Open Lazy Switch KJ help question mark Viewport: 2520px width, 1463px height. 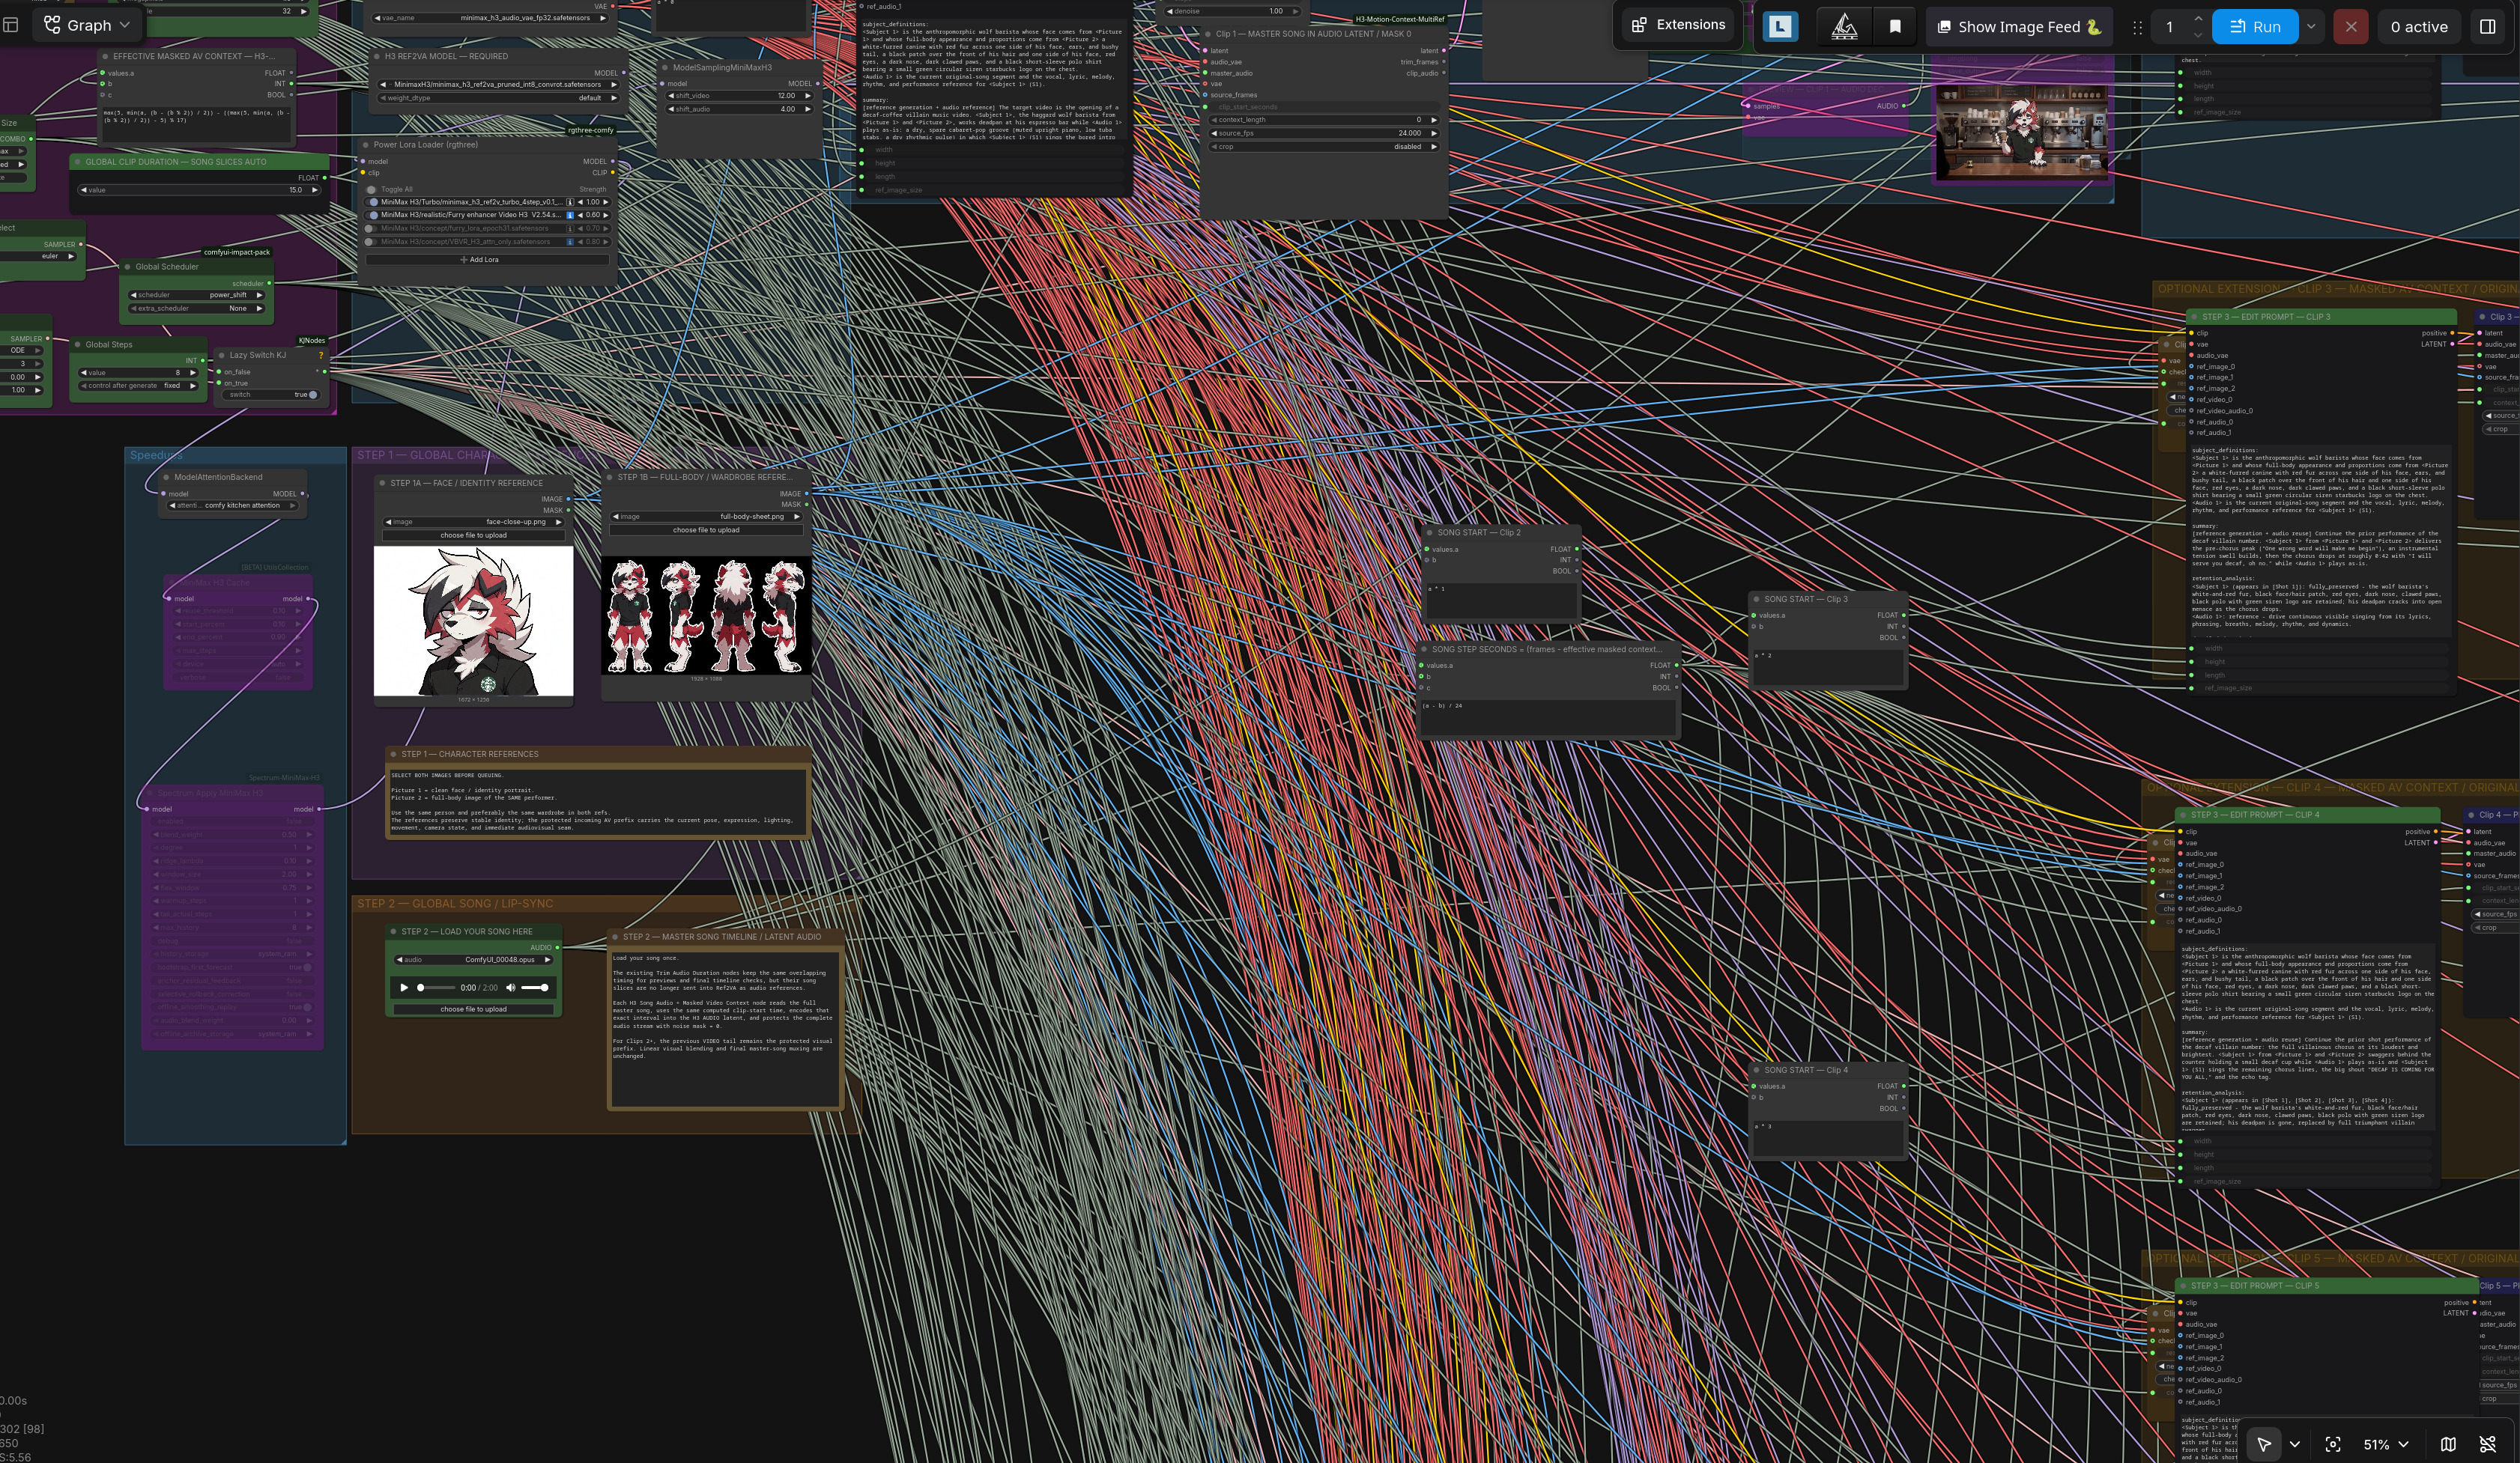click(322, 355)
